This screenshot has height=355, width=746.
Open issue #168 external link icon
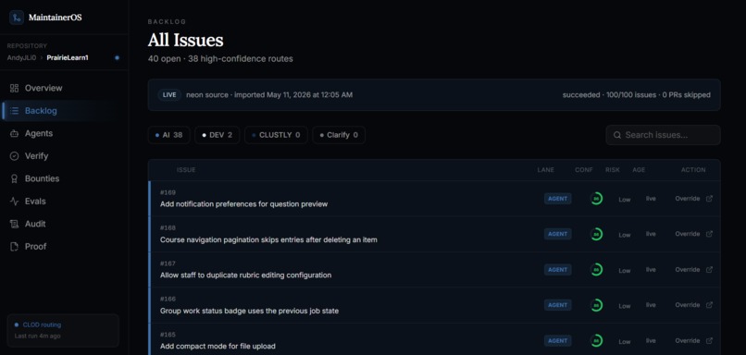coord(709,234)
